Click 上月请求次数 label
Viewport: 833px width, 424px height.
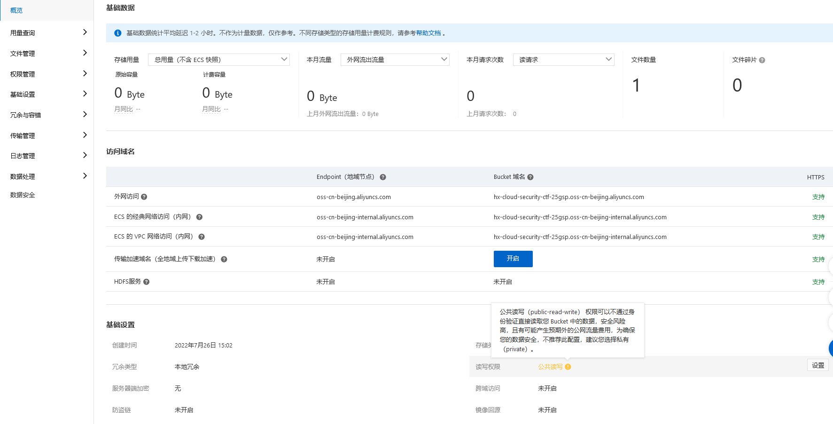coord(486,114)
